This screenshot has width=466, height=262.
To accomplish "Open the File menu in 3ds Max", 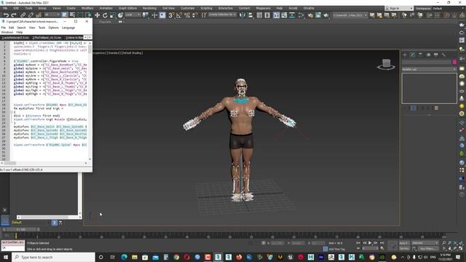I will [5, 8].
